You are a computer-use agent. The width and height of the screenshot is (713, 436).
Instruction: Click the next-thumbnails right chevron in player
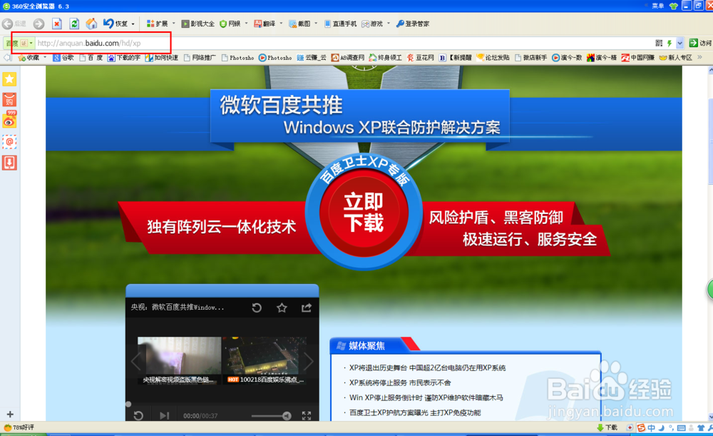click(309, 362)
